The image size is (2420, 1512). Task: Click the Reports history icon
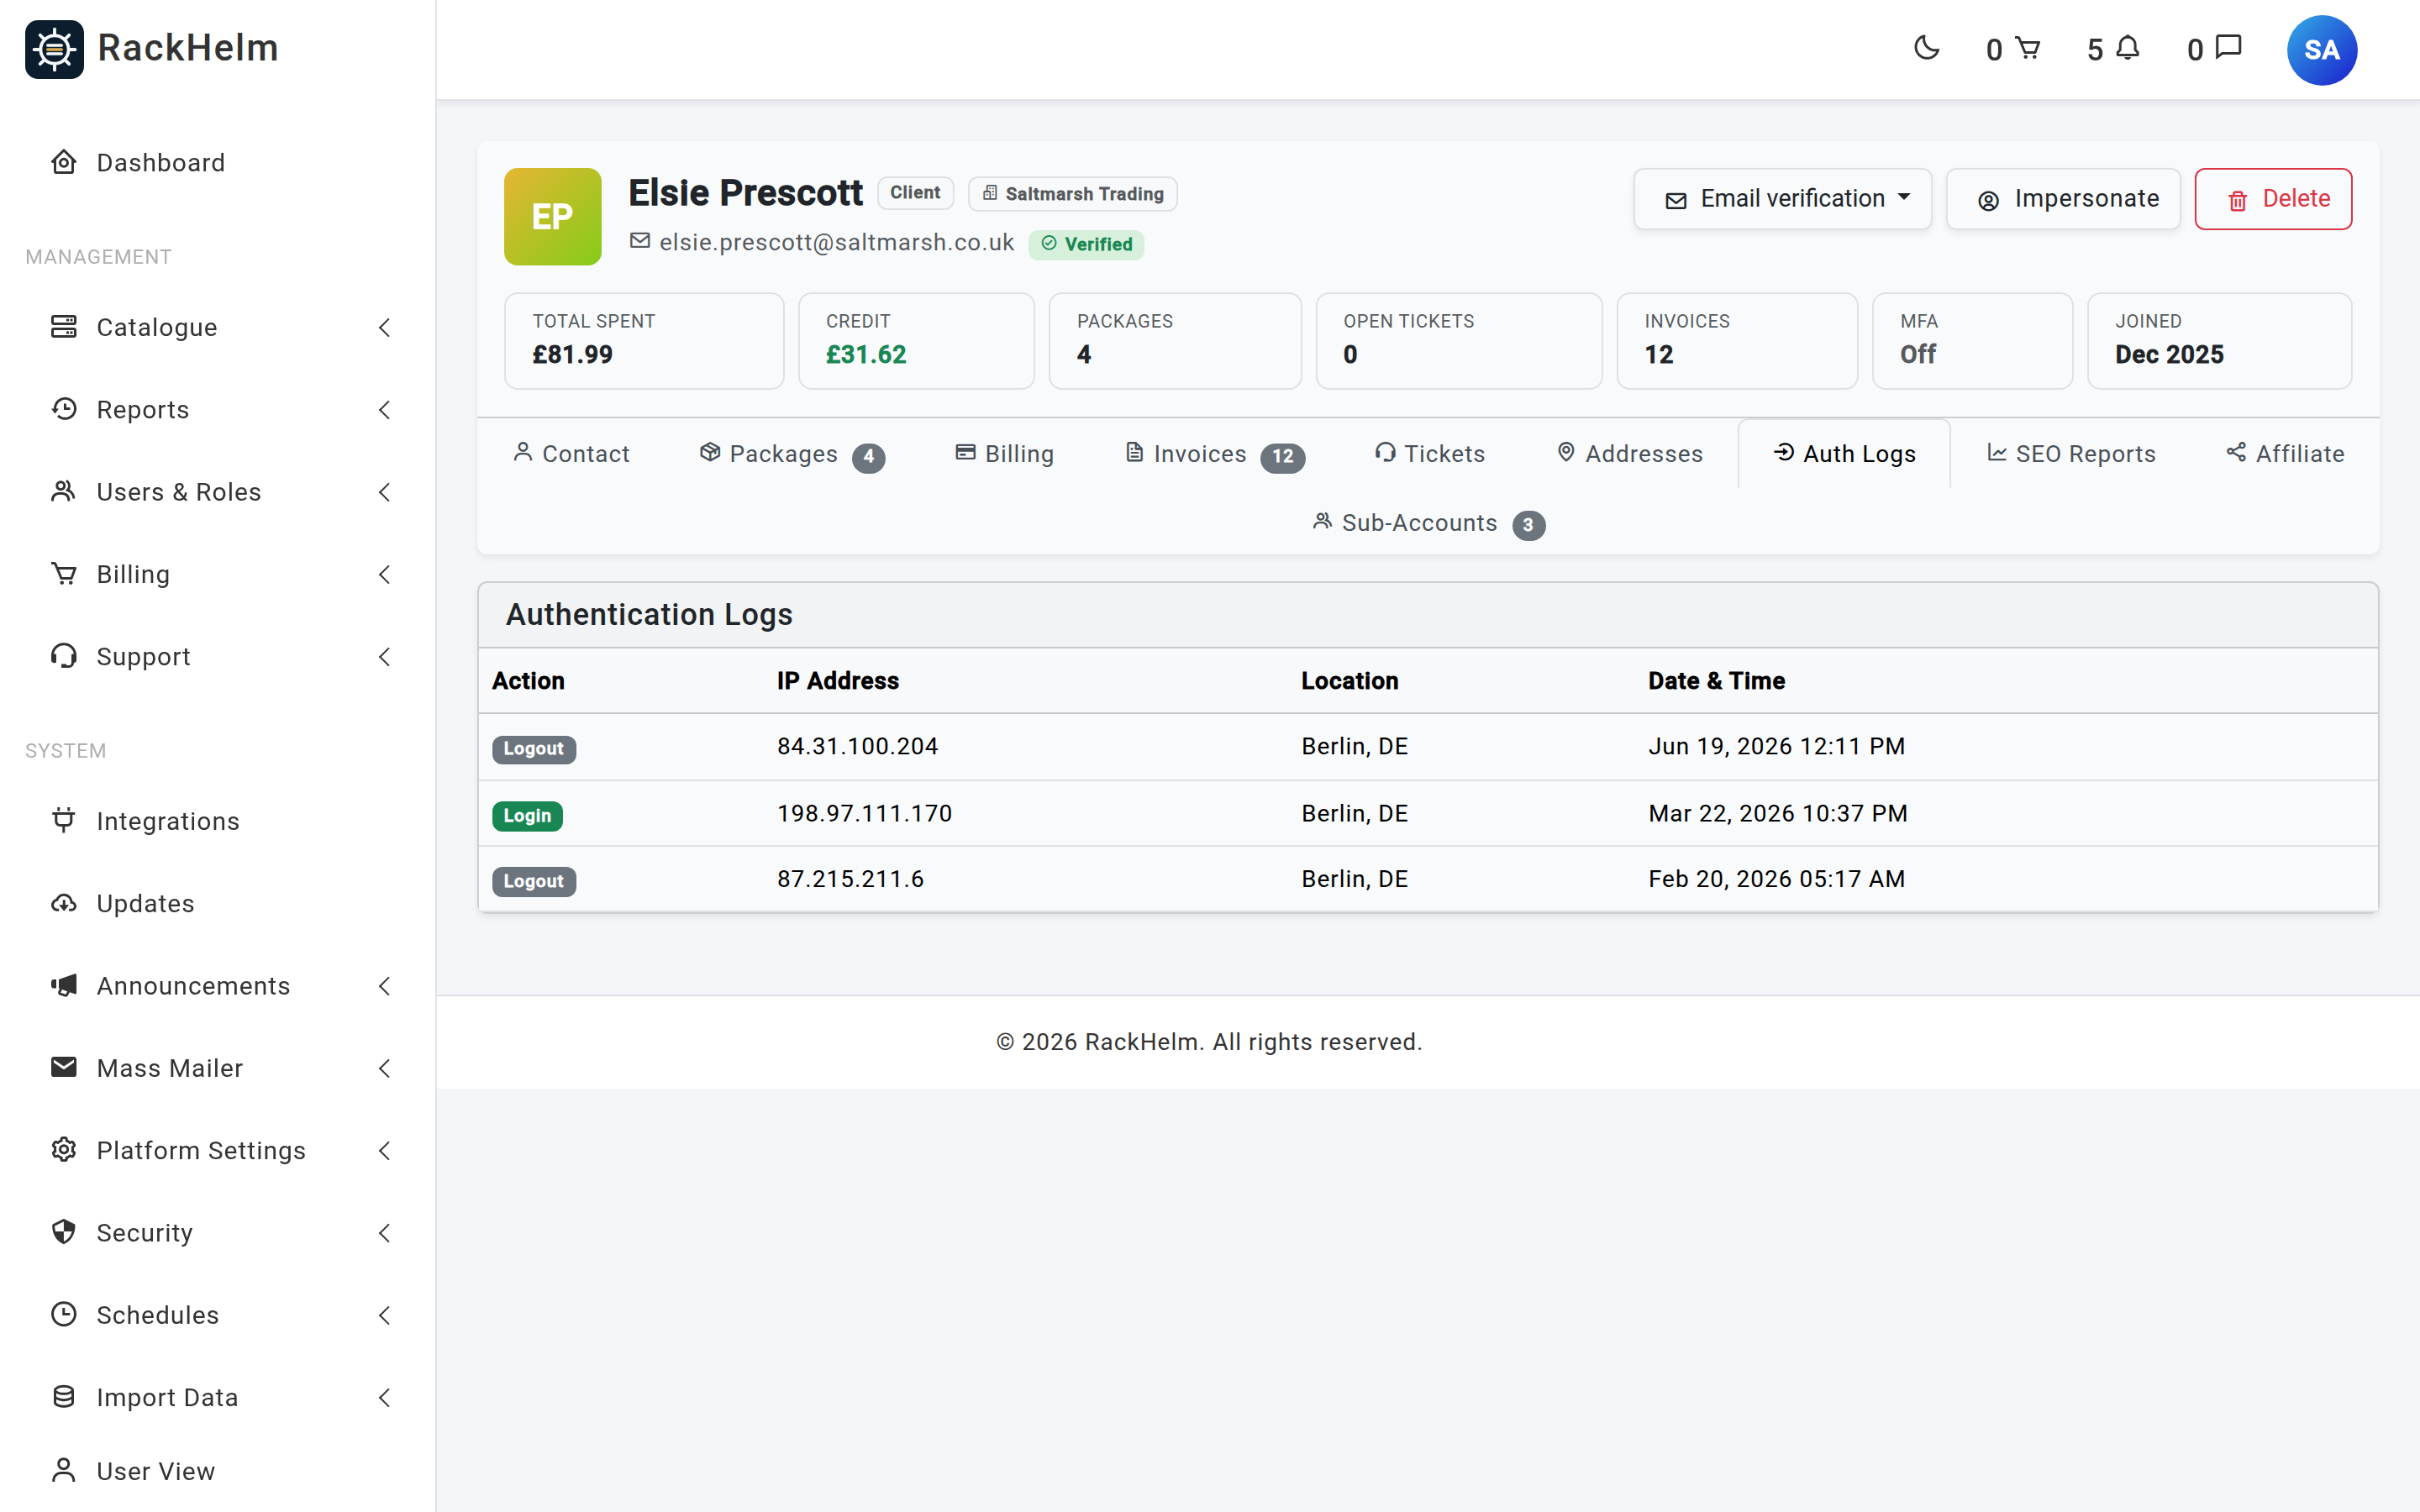64,409
